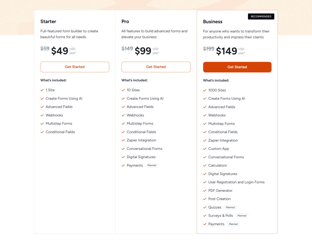Click User Registration and Login Forms feature

tap(236, 182)
